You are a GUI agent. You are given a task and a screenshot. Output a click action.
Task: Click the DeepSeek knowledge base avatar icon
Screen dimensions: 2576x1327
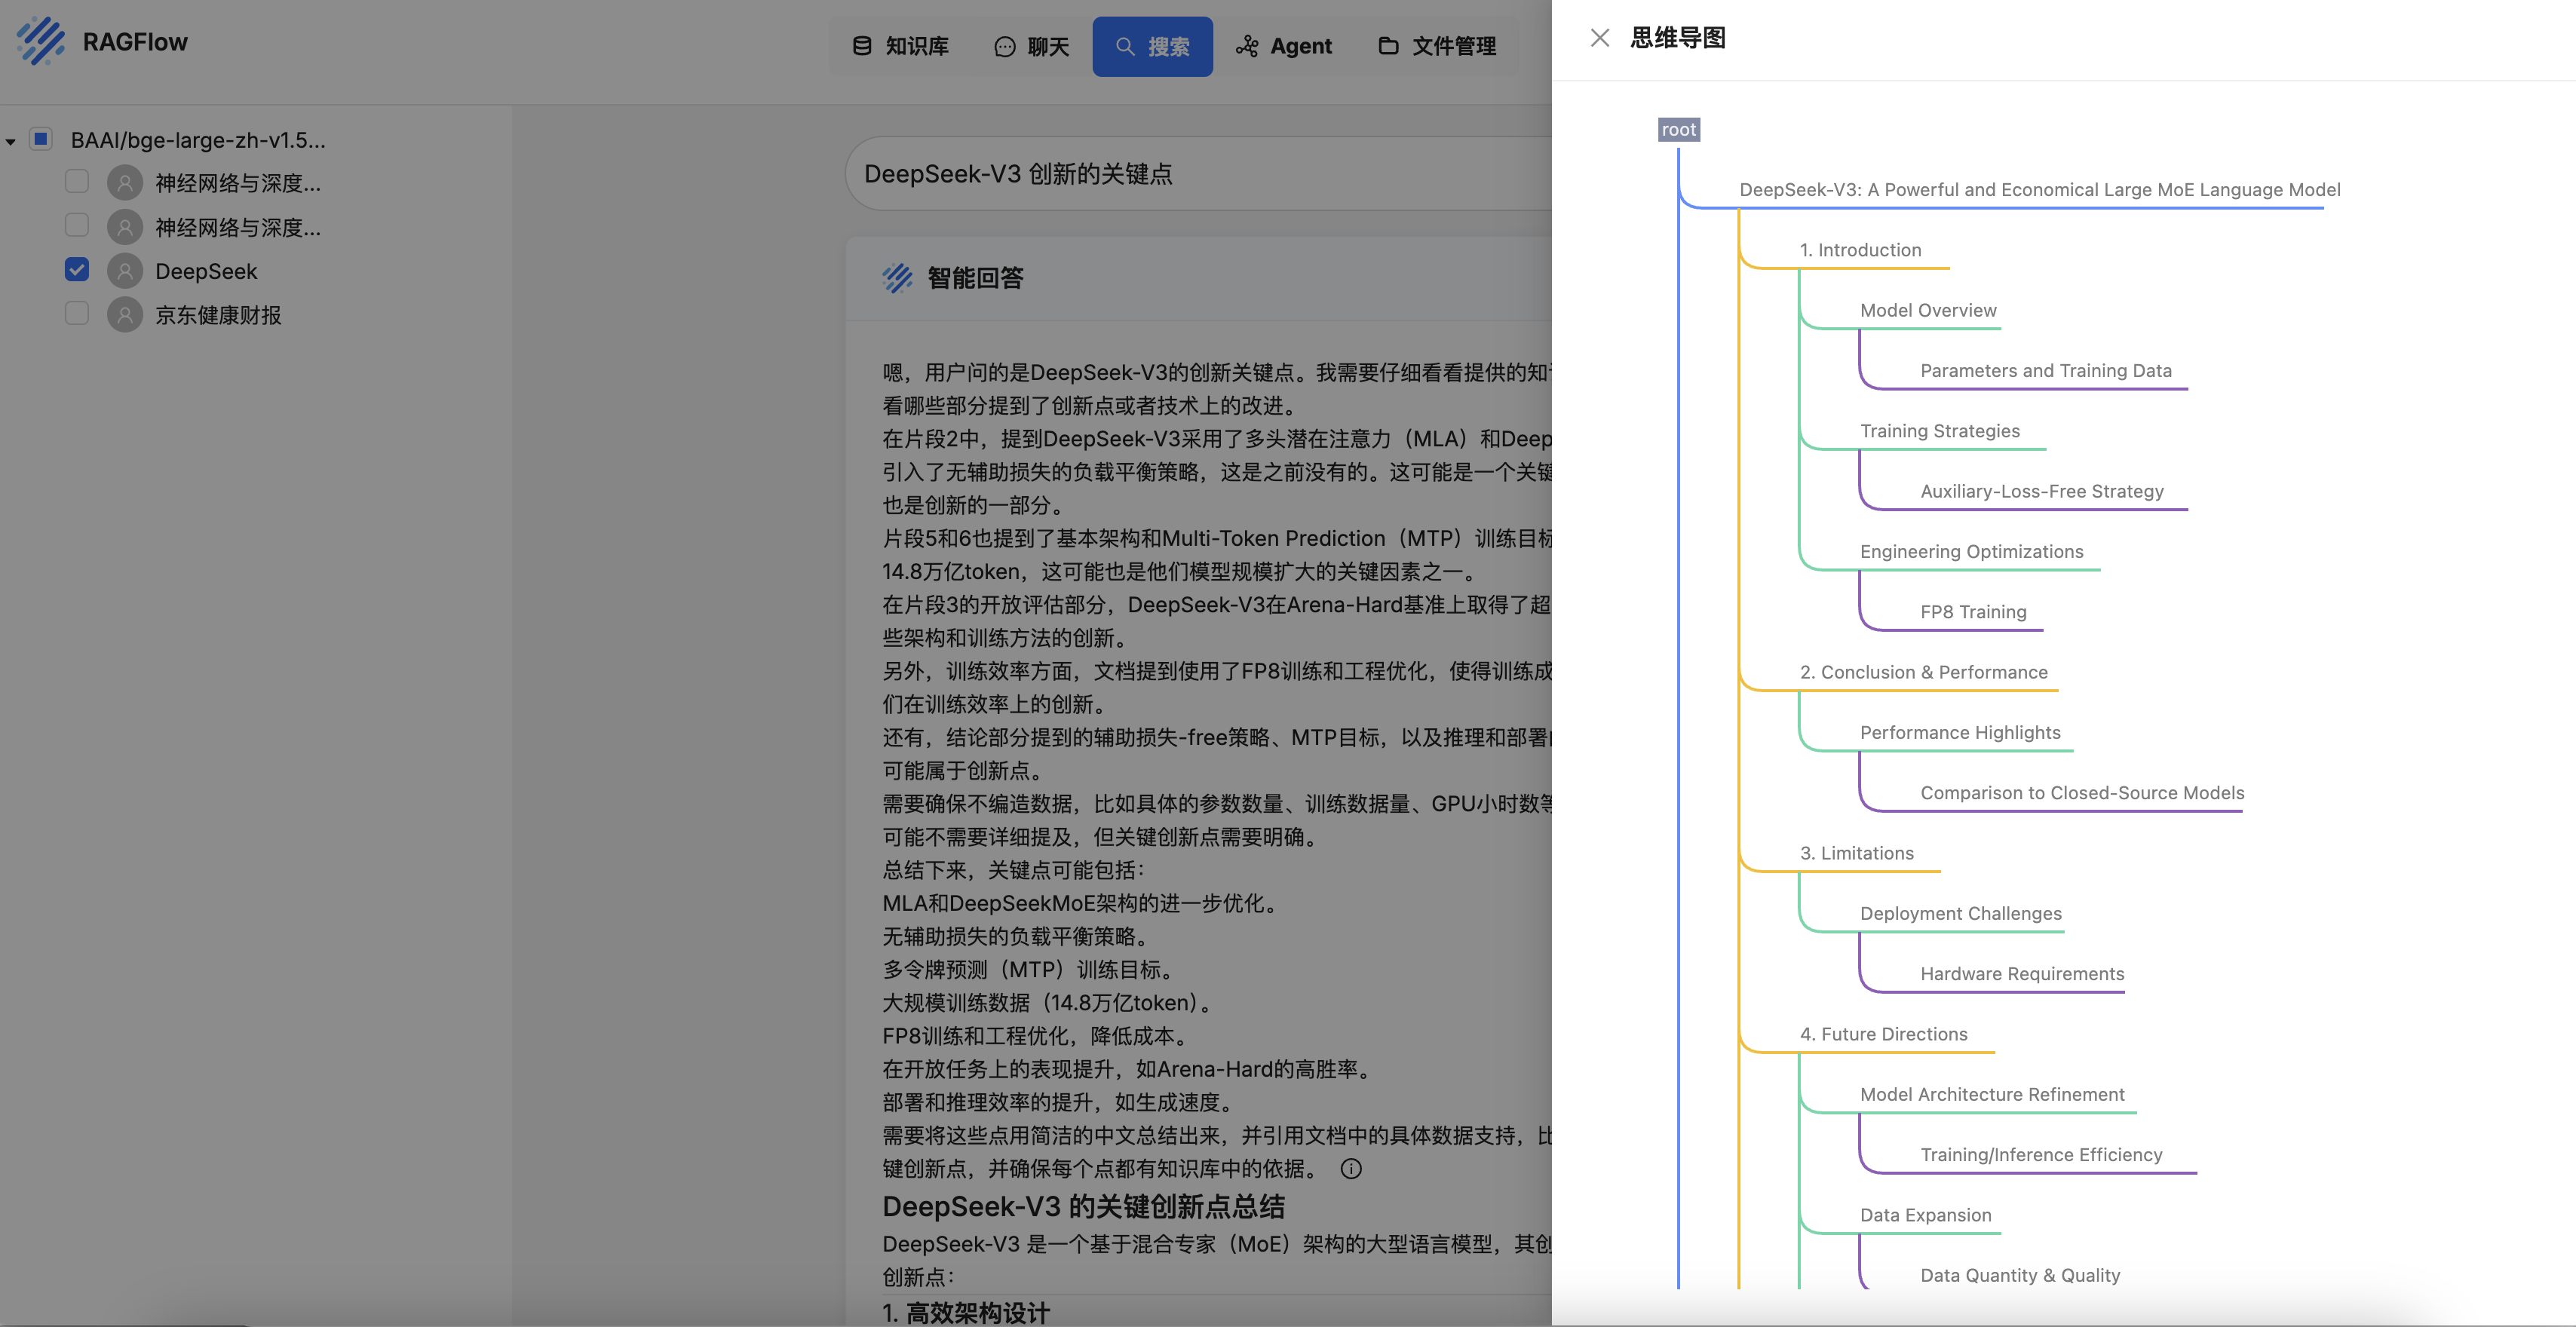[125, 271]
